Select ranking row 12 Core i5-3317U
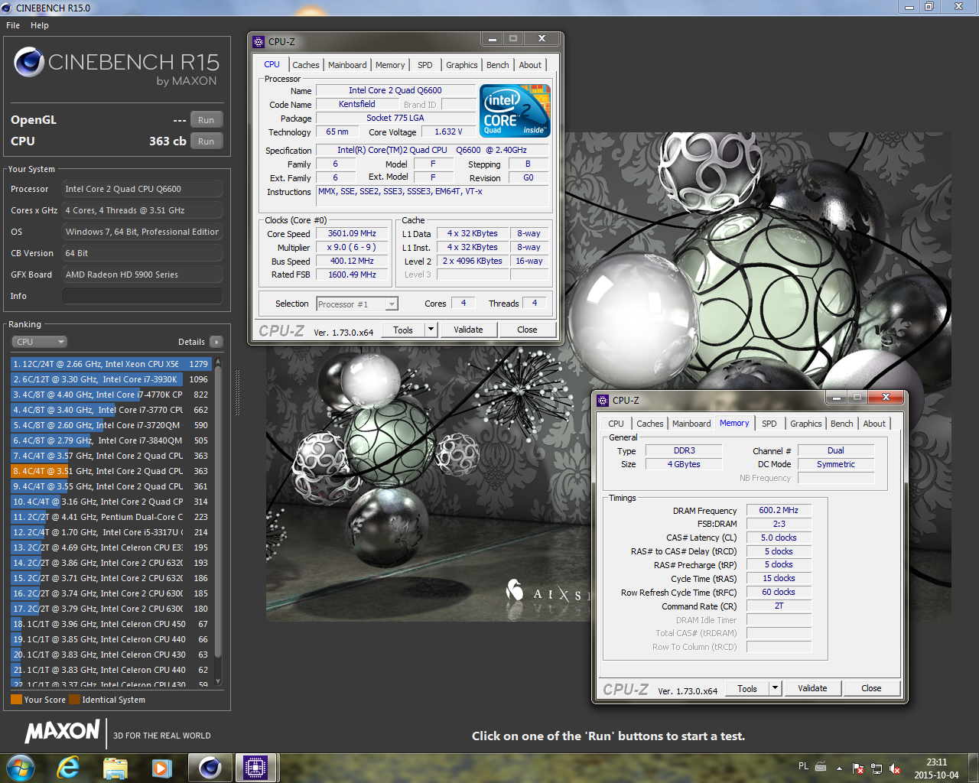The height and width of the screenshot is (783, 979). (x=111, y=532)
